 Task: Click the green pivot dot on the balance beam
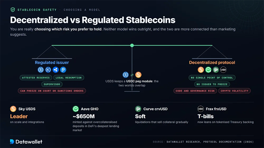(x=132, y=45)
